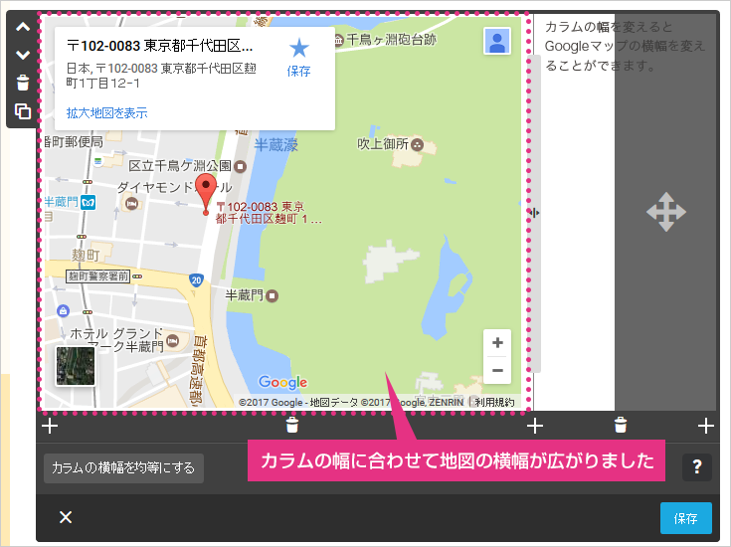Click the column width resize handle

click(534, 213)
